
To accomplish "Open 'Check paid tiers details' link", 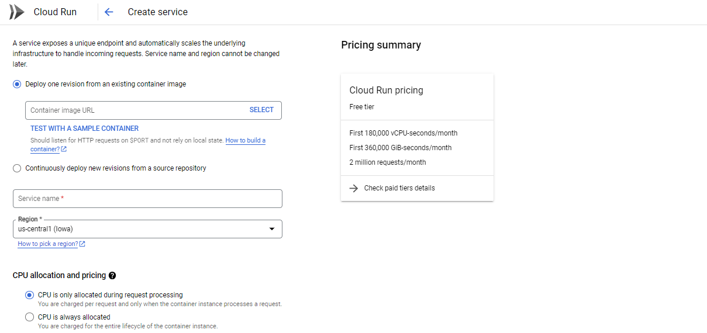I will tap(399, 188).
